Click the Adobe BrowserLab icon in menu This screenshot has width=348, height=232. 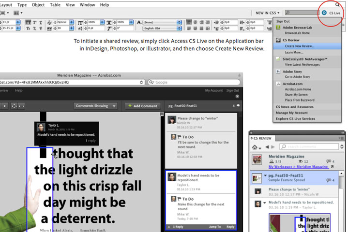pos(278,28)
